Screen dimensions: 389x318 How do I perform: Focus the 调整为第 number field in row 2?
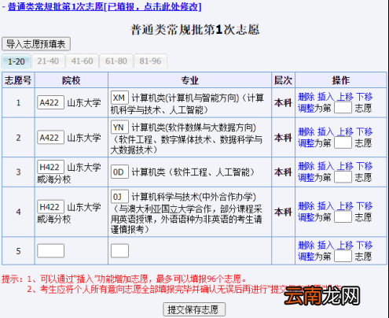click(x=343, y=142)
